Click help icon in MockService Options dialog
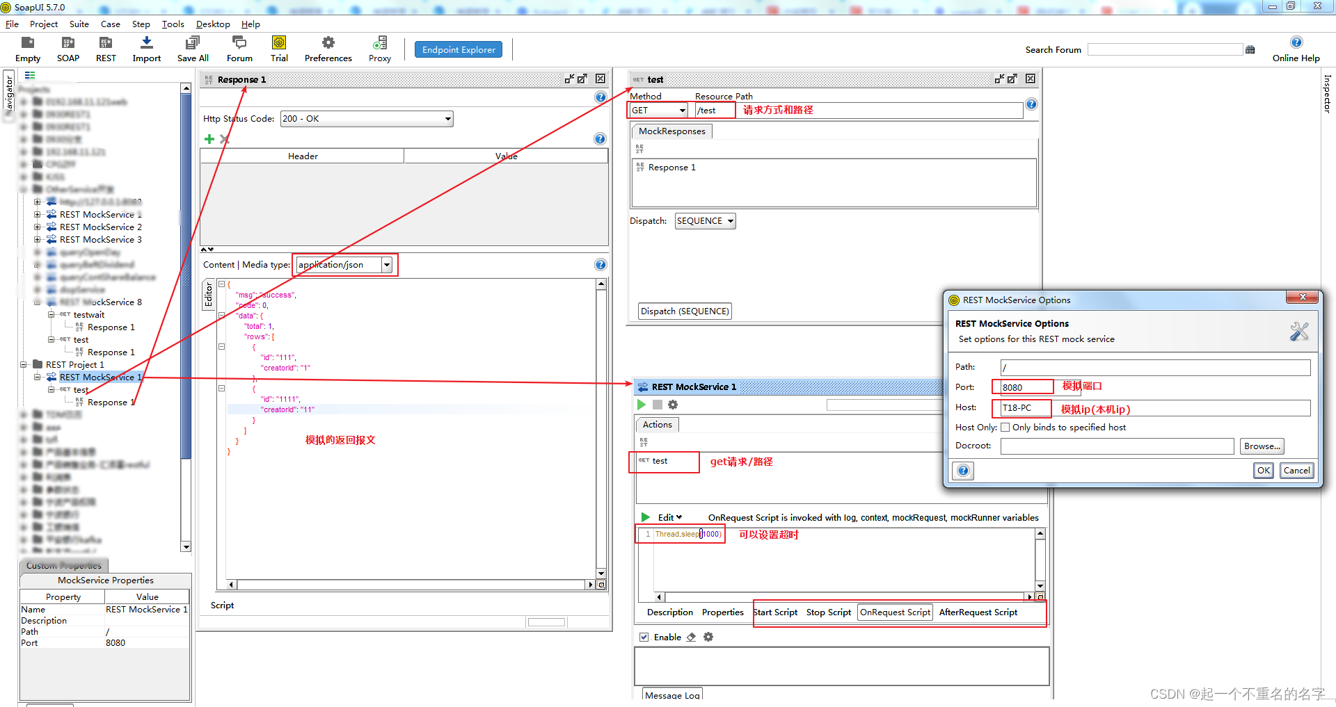1336x707 pixels. (963, 471)
